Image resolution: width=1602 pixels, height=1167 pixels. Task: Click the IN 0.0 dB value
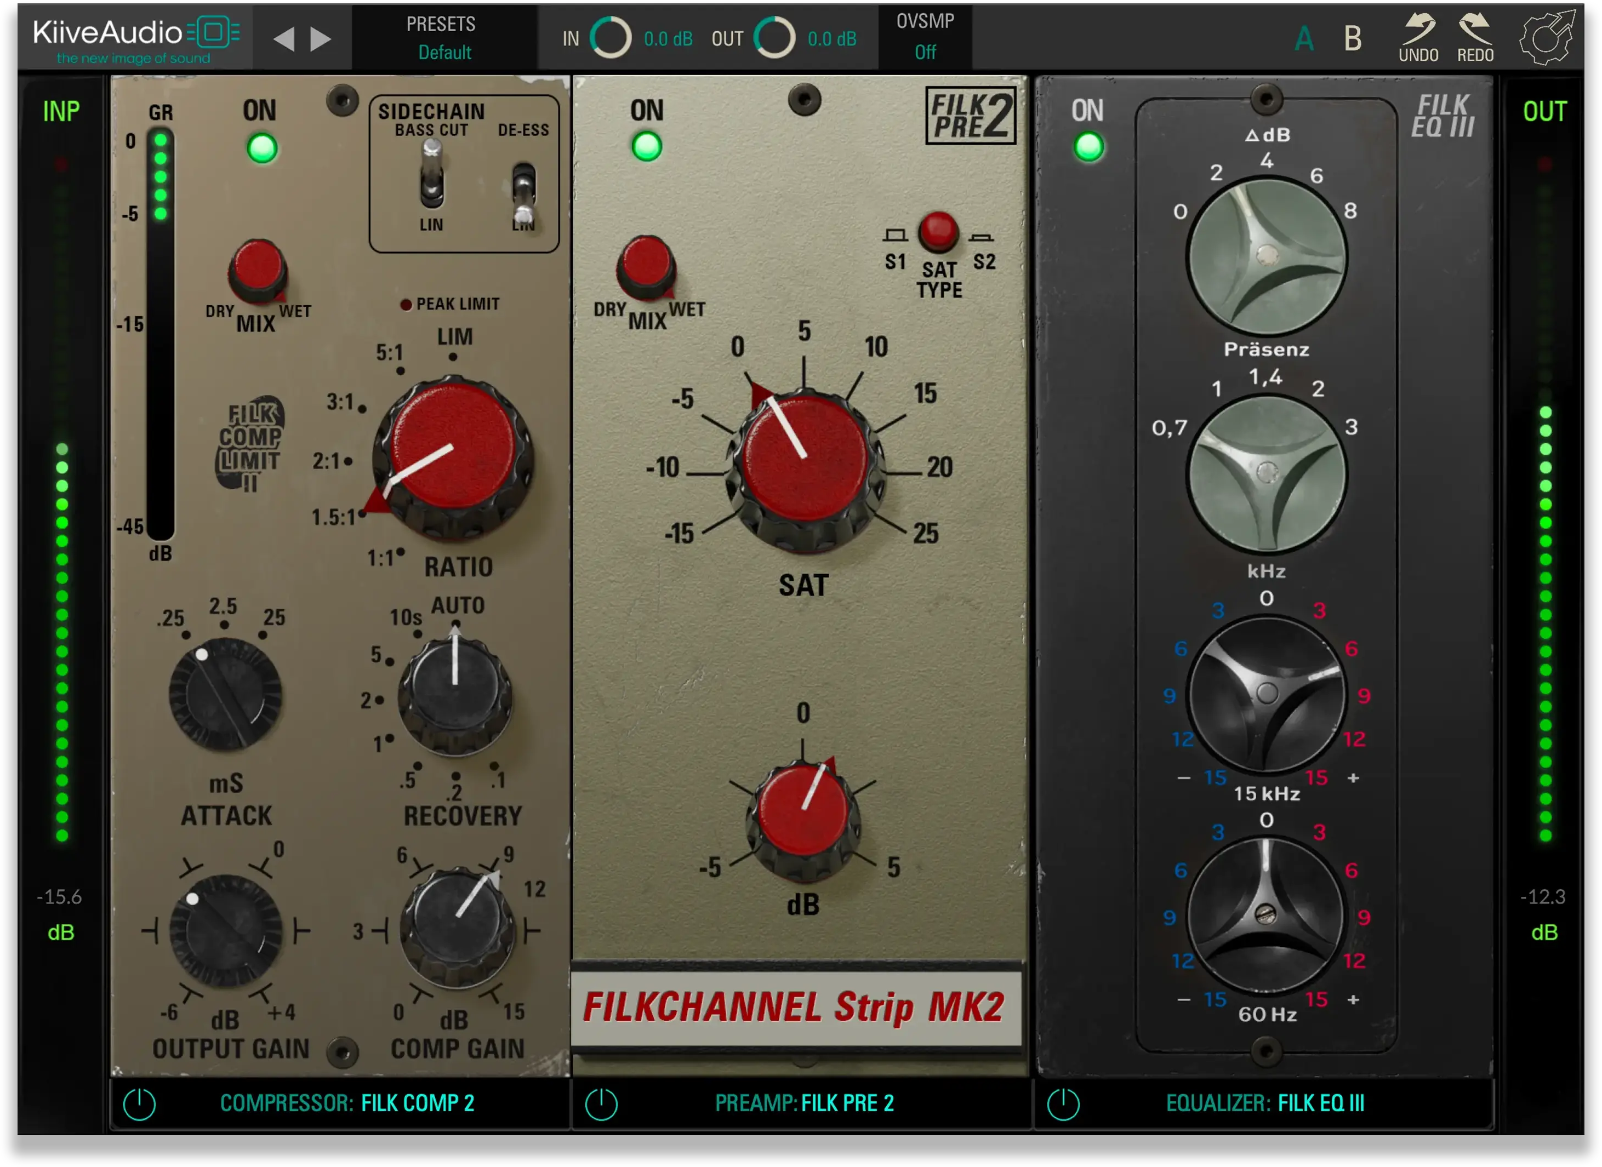(x=667, y=39)
